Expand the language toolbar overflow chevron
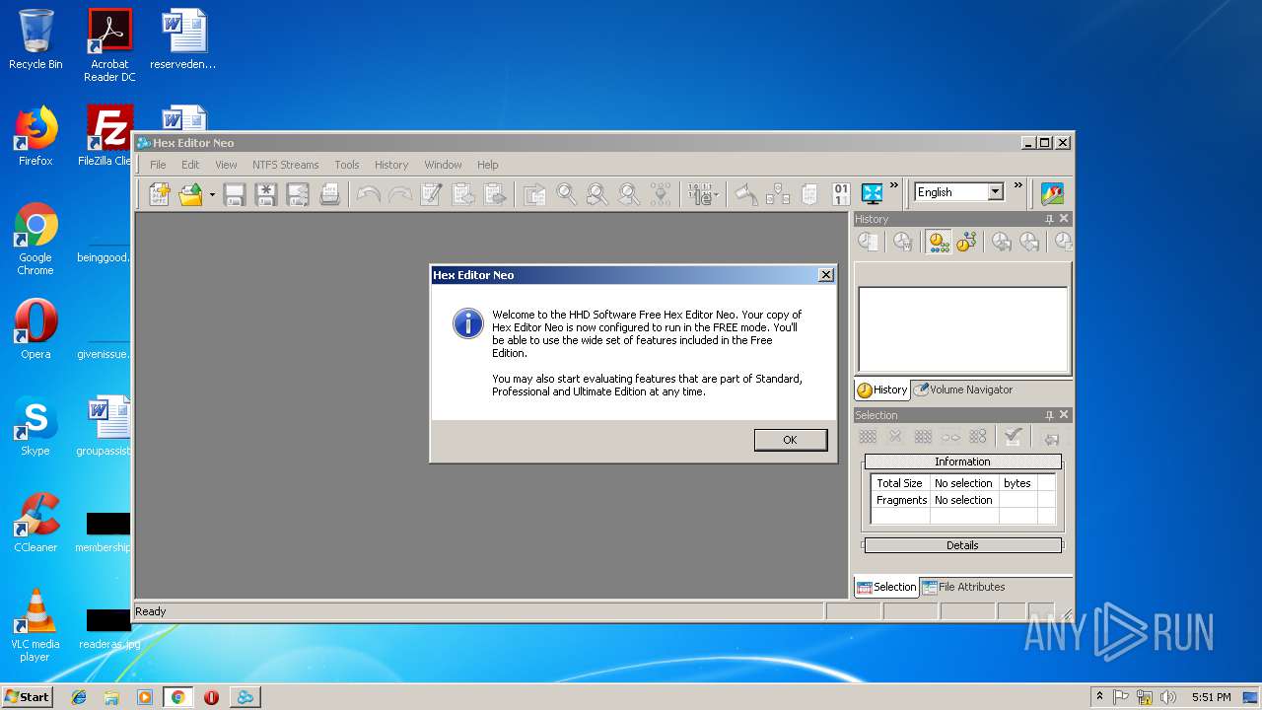Image resolution: width=1262 pixels, height=710 pixels. click(x=1018, y=185)
